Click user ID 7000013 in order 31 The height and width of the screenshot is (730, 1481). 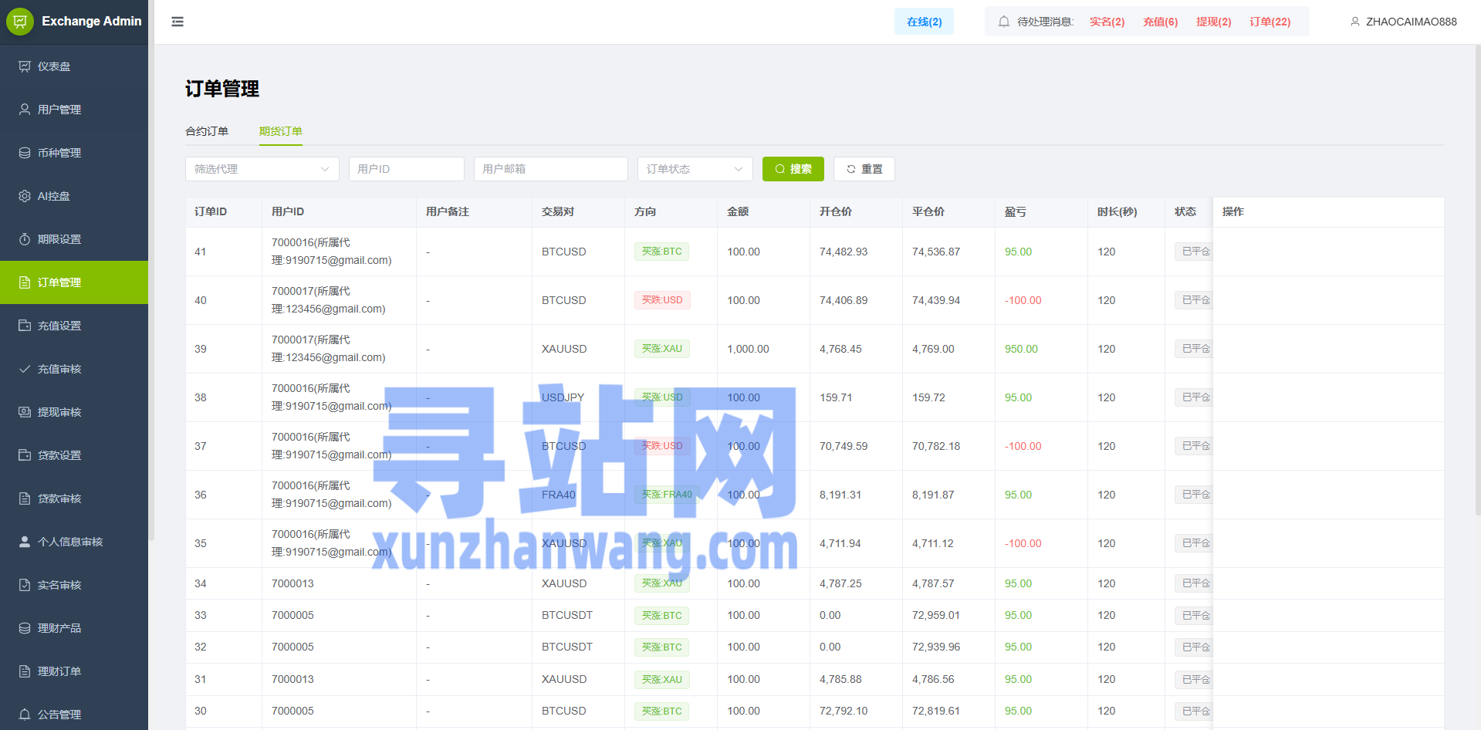(292, 679)
